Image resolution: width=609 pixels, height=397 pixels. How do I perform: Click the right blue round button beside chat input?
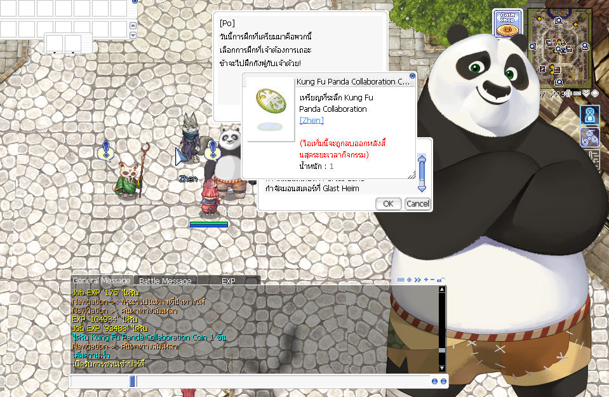443,382
